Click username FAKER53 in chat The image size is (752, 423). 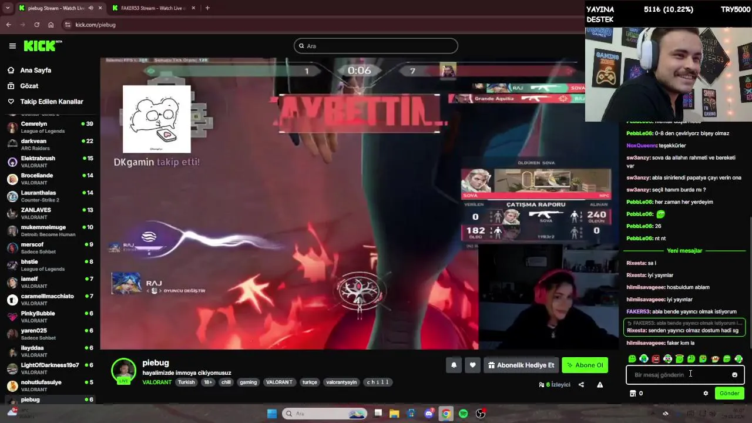point(639,312)
